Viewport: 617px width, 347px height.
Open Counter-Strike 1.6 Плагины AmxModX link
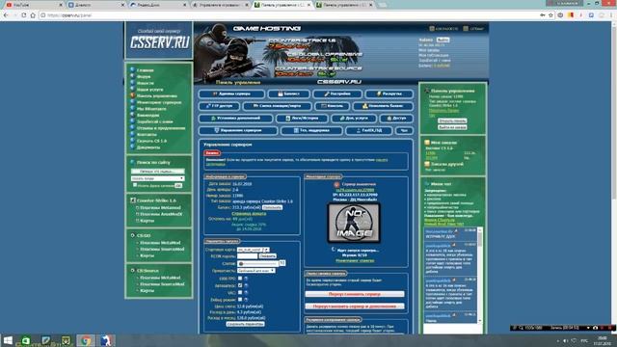pos(161,214)
